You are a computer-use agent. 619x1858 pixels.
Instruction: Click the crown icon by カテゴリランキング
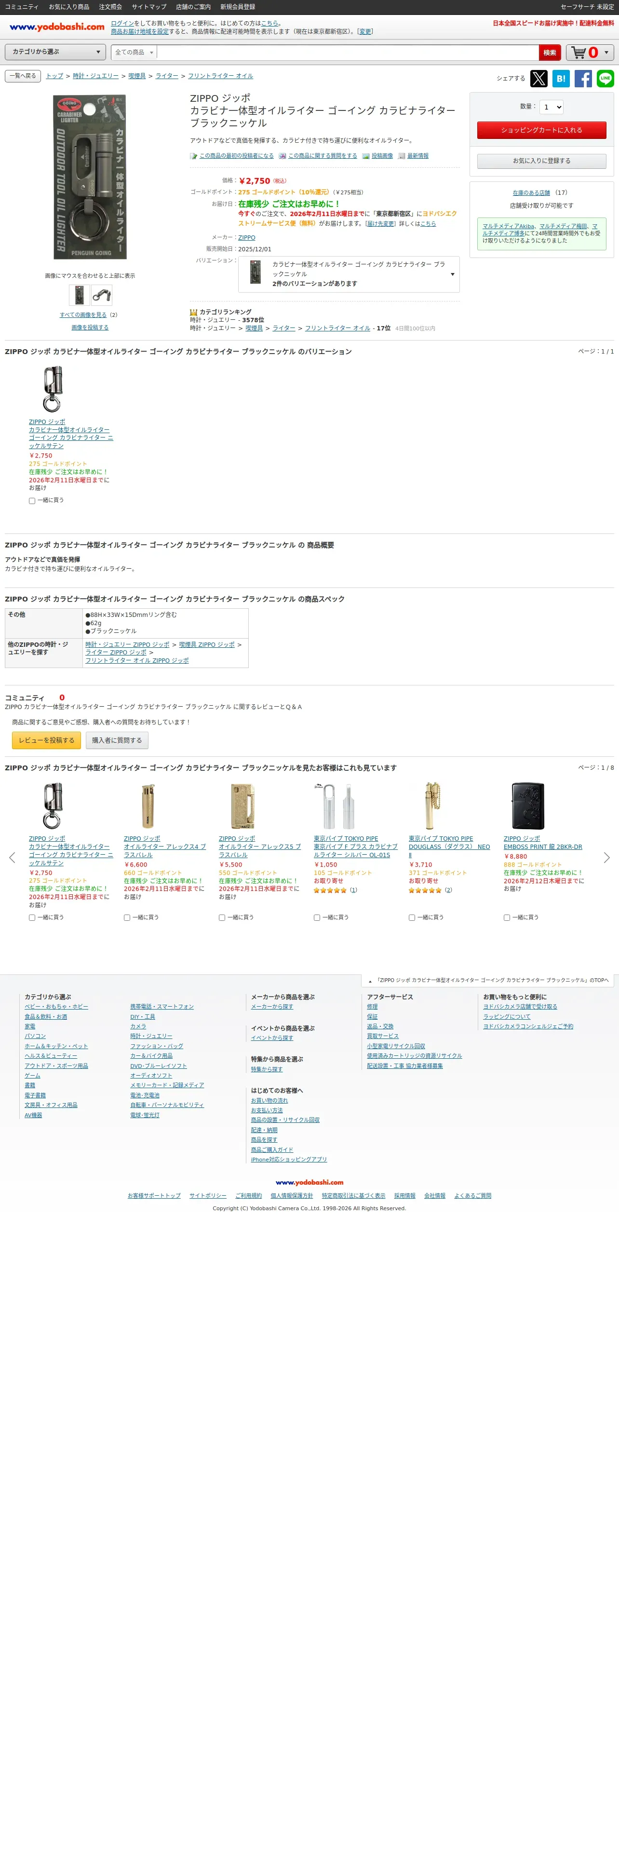tap(193, 312)
